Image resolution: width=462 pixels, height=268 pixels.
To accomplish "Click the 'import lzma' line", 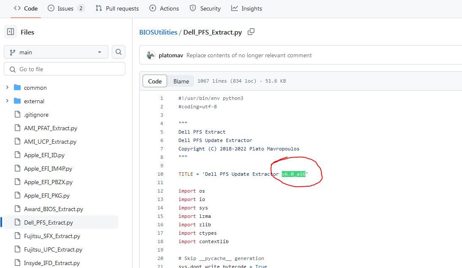I will click(x=195, y=216).
